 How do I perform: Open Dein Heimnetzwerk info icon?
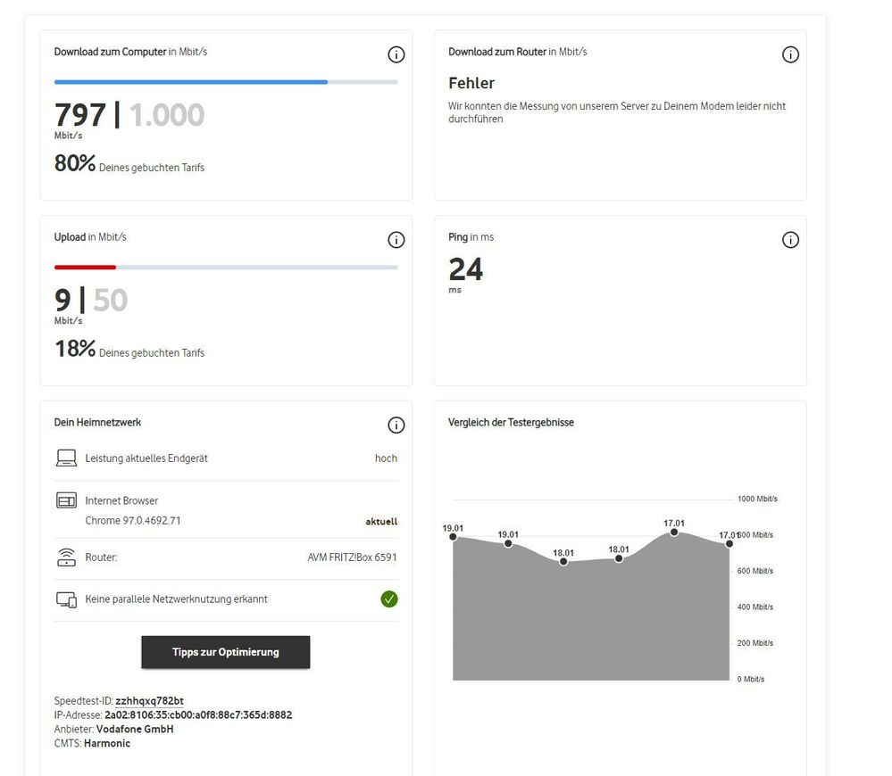tap(396, 425)
